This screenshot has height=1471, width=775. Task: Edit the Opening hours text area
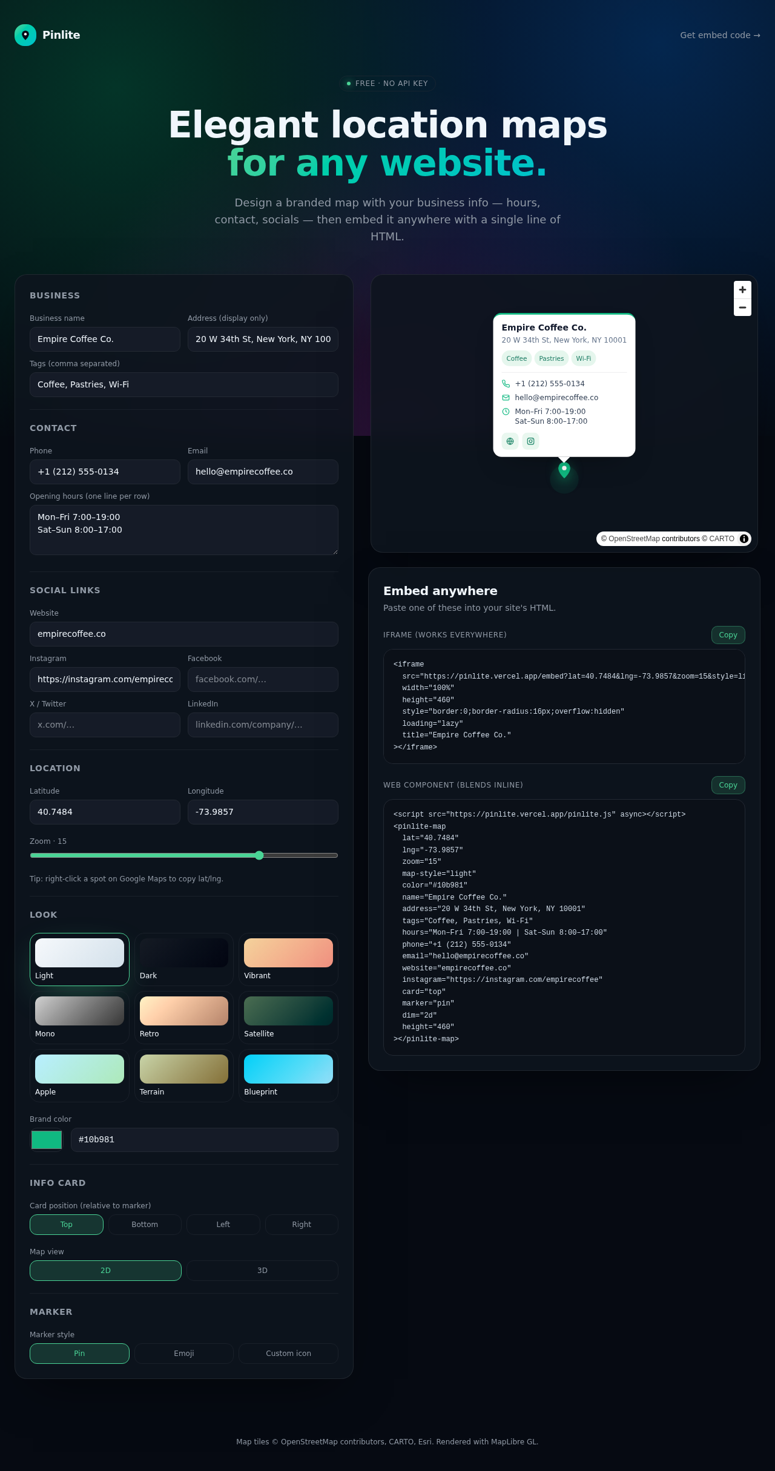pos(184,530)
